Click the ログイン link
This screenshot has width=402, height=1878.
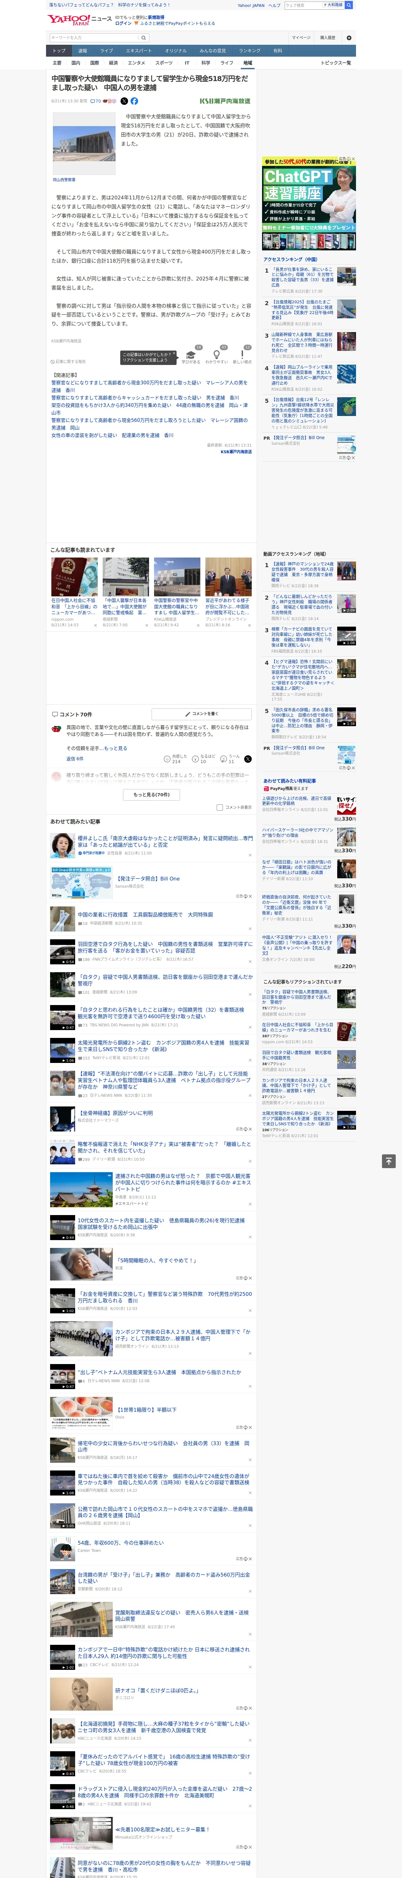(123, 23)
